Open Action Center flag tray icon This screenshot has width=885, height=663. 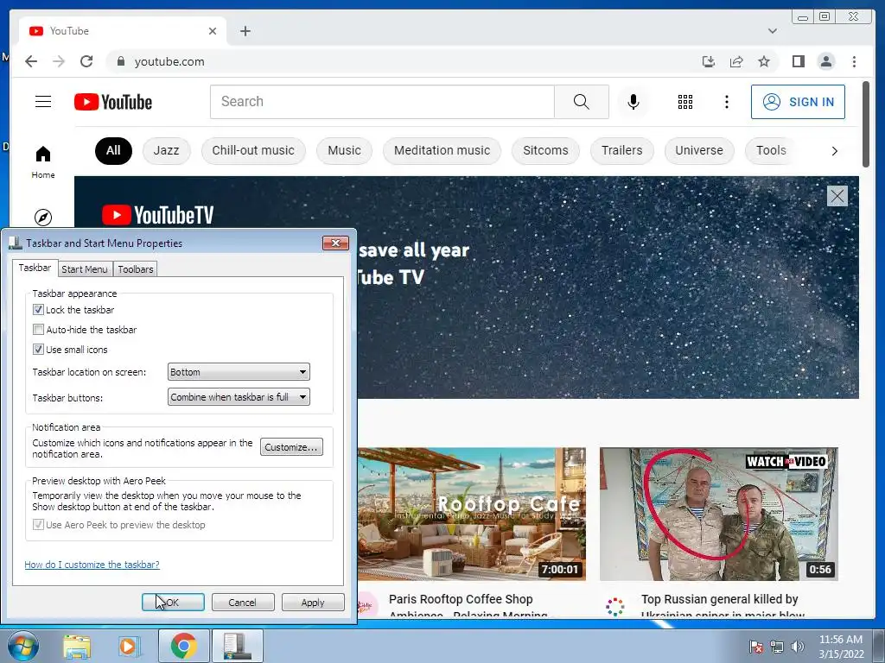(x=755, y=647)
